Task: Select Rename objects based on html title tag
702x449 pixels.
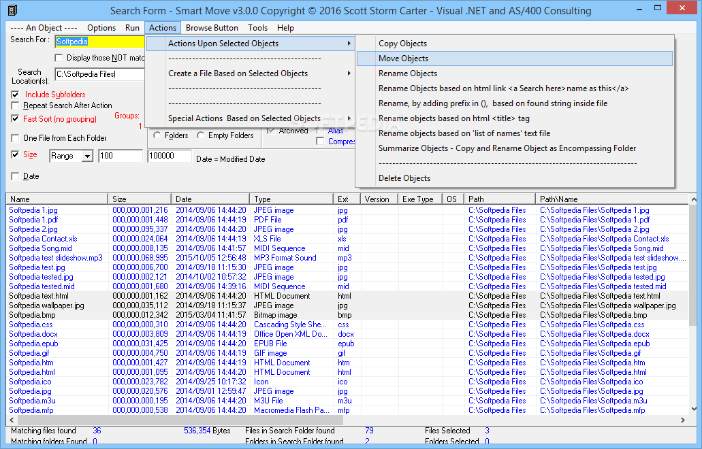Action: (x=515, y=118)
